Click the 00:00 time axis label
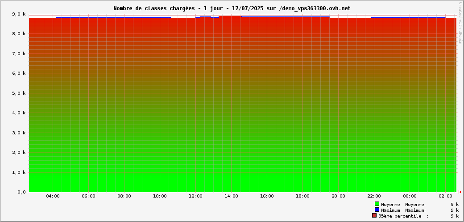Screen dimensions: 464x222 [410, 196]
